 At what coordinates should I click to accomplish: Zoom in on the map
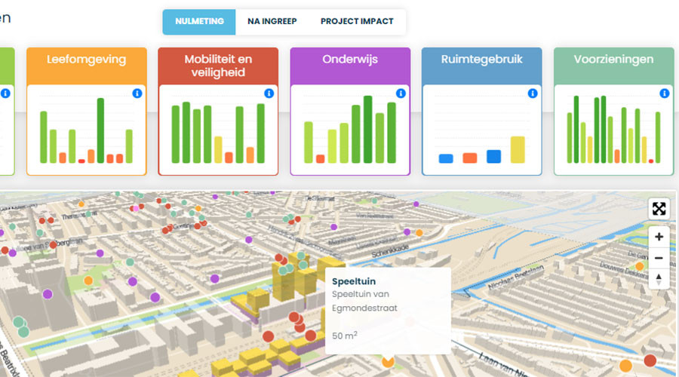click(x=659, y=237)
